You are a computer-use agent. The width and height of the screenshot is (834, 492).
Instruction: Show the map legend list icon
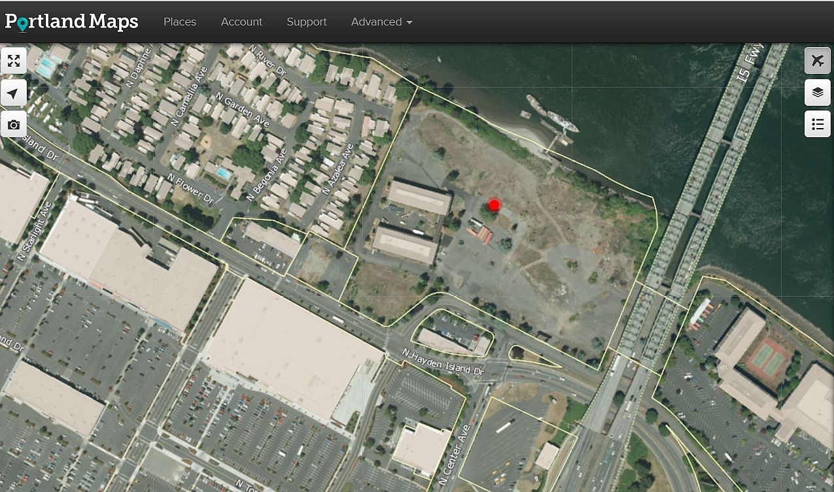point(817,123)
